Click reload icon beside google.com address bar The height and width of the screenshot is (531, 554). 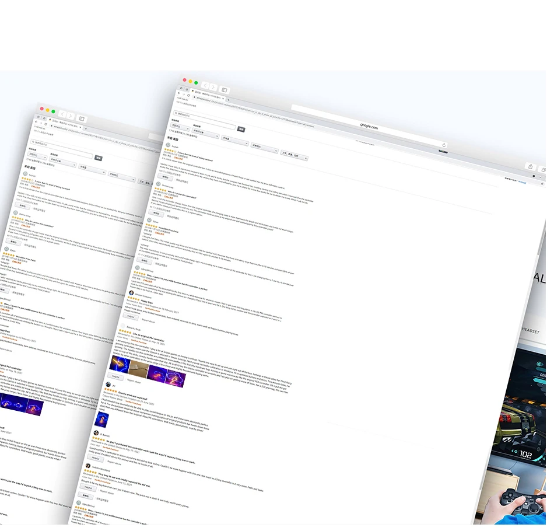pyautogui.click(x=444, y=145)
